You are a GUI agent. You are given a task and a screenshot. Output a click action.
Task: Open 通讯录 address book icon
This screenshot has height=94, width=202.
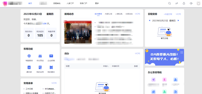pos(29,67)
